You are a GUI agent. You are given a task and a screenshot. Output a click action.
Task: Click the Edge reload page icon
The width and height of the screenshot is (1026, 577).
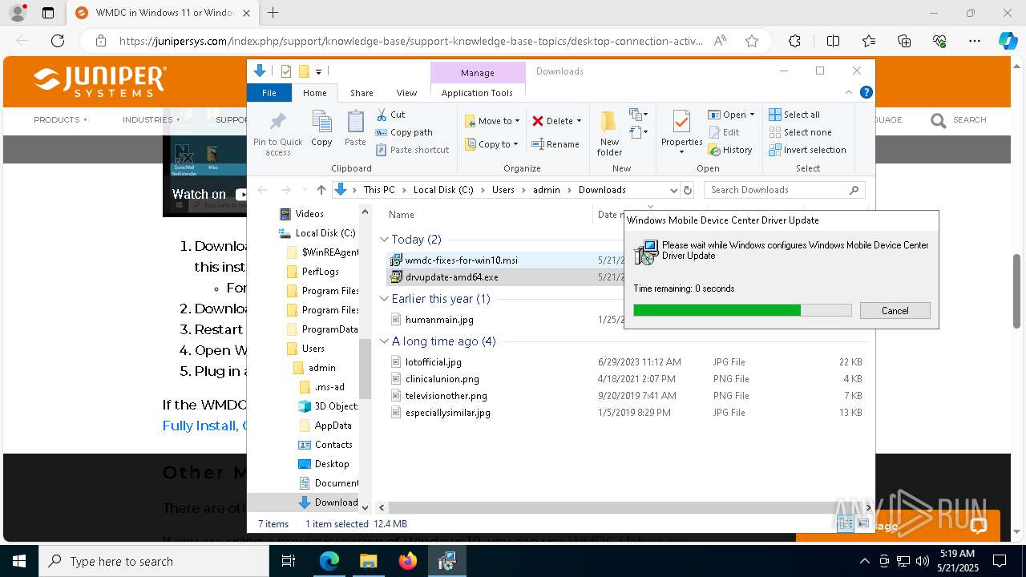(58, 41)
